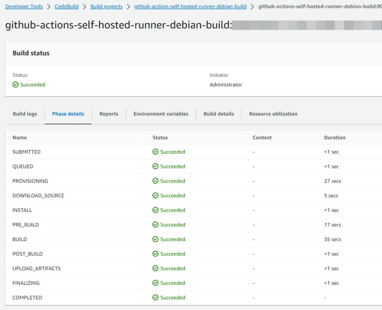Viewport: 382px width, 310px height.
Task: Click the success icon in the BUILD row
Action: click(x=155, y=239)
